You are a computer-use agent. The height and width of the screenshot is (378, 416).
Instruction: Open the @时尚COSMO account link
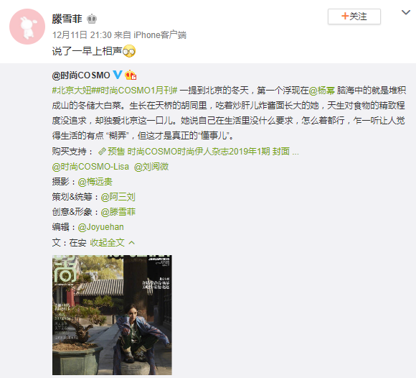81,75
